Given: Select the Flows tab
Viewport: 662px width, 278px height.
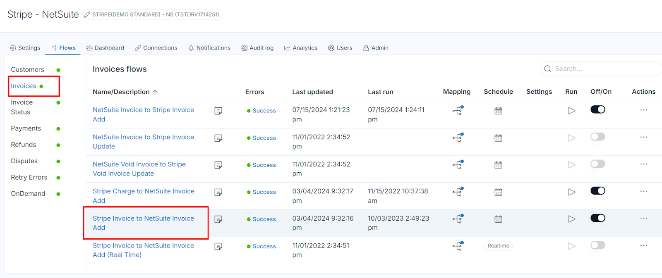Looking at the screenshot, I should 63,48.
